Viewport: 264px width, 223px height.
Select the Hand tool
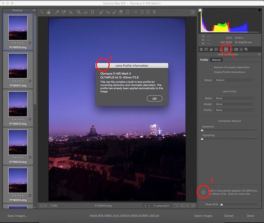pos(49,12)
